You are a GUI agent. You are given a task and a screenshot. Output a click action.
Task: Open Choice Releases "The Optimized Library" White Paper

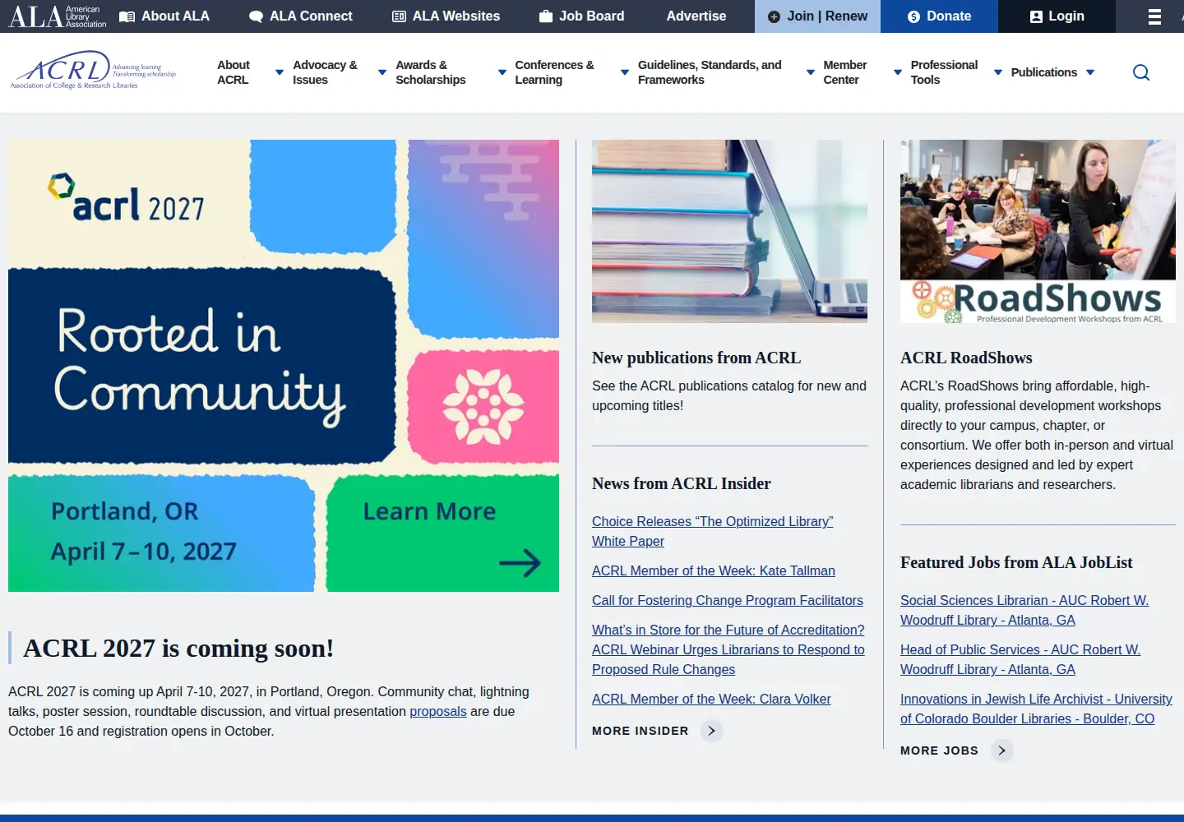[x=713, y=531]
